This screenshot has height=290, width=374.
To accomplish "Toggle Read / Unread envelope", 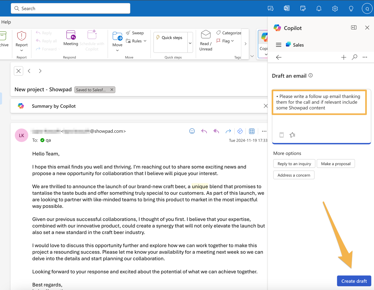I will point(206,34).
